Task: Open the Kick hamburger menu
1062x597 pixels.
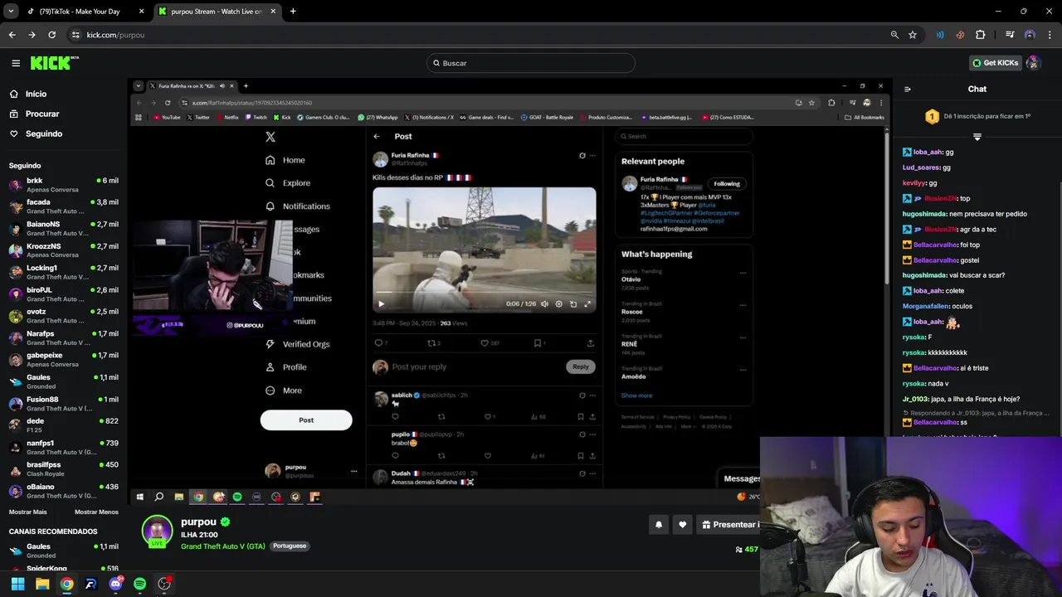Action: coord(16,63)
